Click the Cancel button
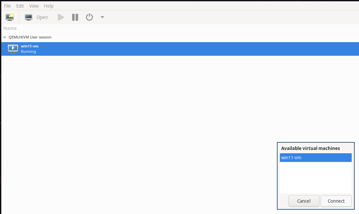This screenshot has height=214, width=359. click(x=303, y=201)
